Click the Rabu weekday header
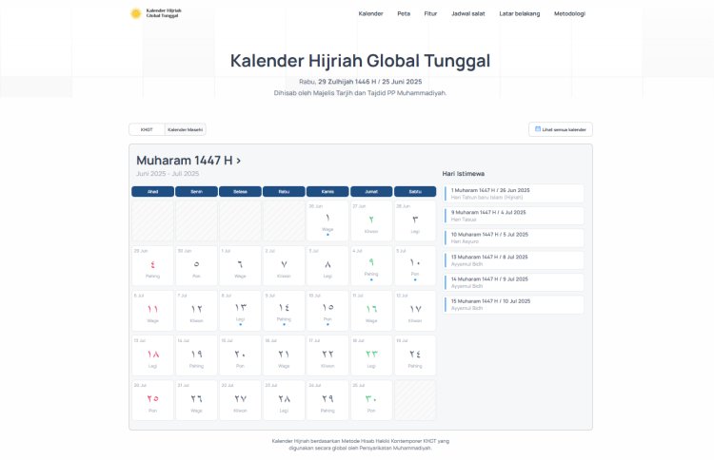 point(284,192)
